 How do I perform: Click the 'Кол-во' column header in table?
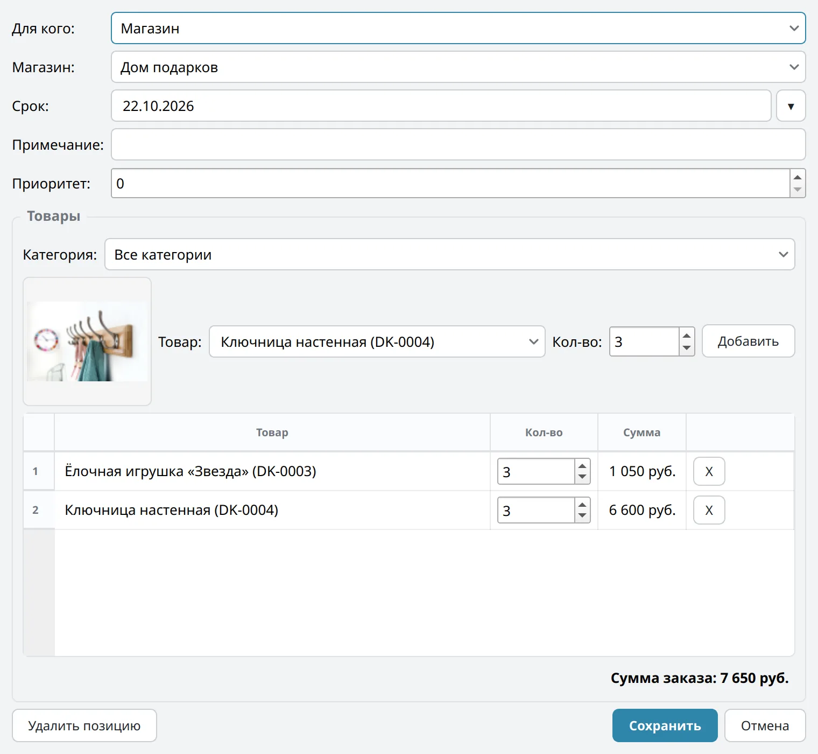[544, 432]
